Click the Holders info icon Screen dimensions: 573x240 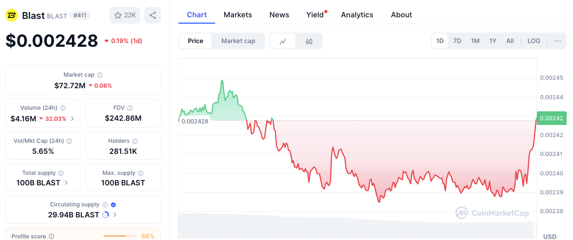pos(135,141)
